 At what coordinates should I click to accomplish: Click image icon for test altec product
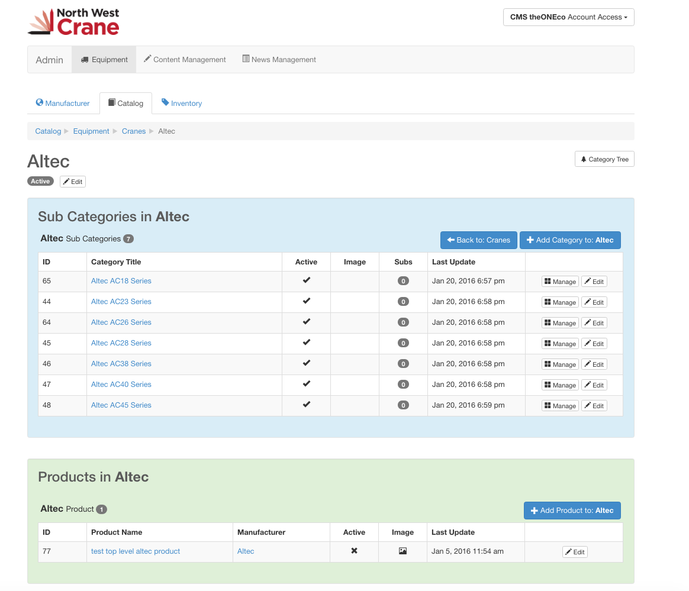403,551
